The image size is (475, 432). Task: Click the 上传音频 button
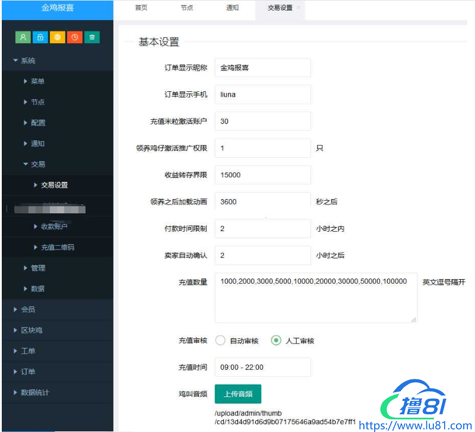(237, 394)
